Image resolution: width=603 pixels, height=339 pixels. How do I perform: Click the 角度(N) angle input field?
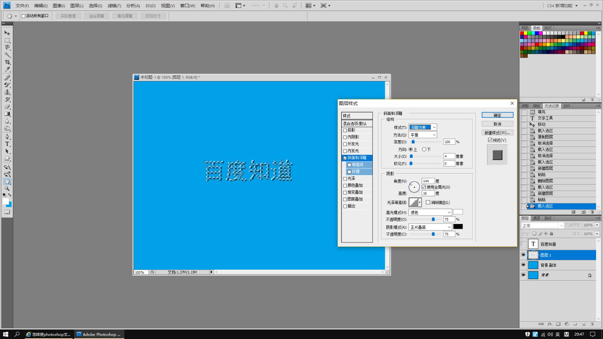pyautogui.click(x=428, y=181)
